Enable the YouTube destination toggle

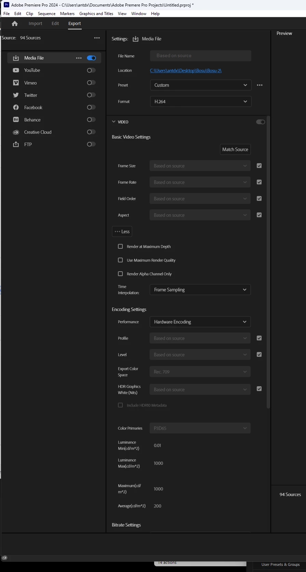[x=91, y=70]
